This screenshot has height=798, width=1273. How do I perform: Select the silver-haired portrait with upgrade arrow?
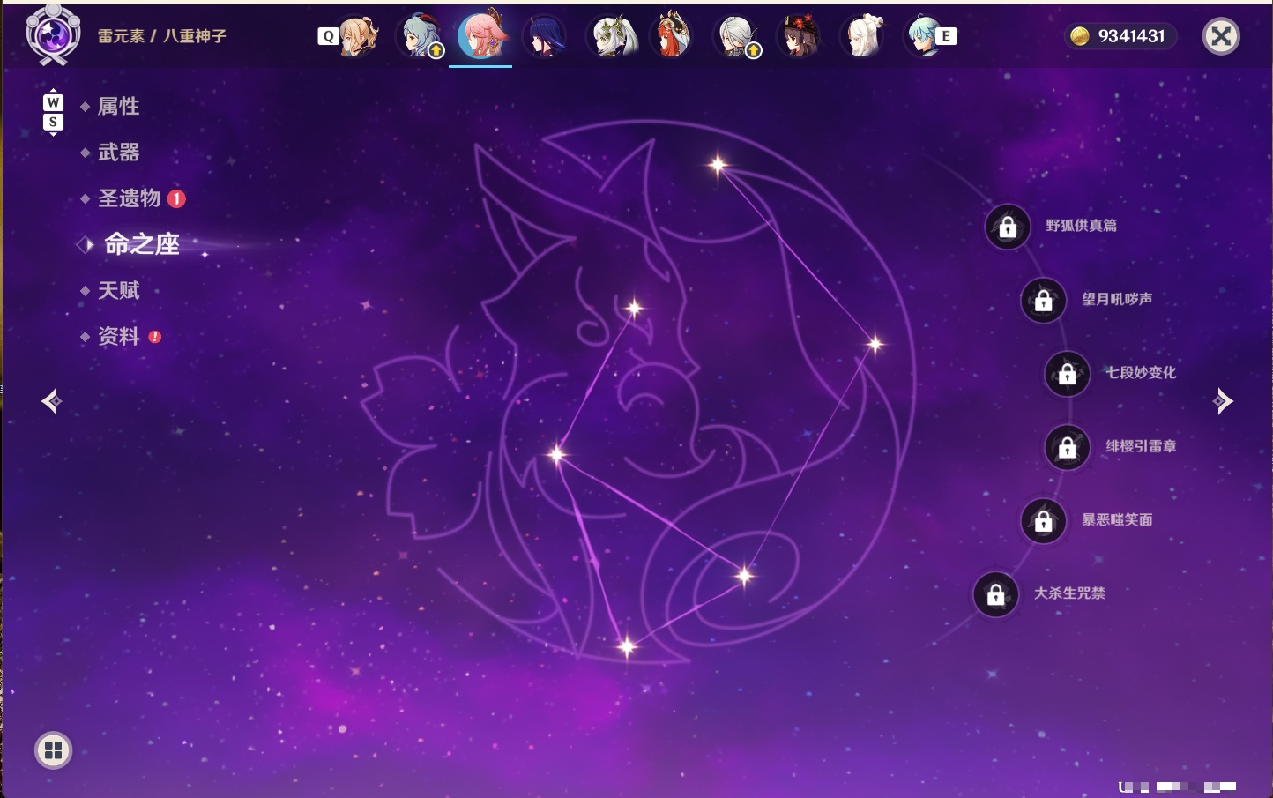(737, 36)
